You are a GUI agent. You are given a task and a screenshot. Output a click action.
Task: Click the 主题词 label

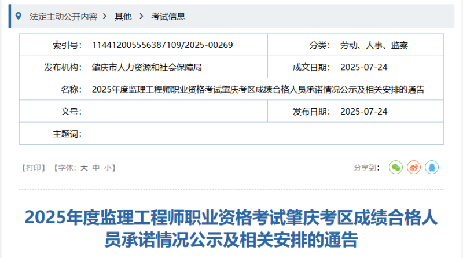click(67, 134)
